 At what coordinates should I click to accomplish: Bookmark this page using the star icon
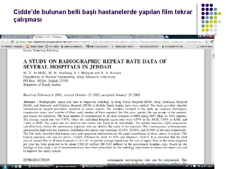(207, 42)
